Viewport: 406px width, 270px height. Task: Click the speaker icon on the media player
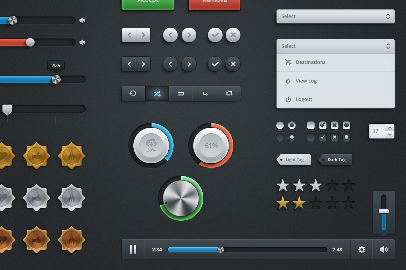tap(384, 249)
